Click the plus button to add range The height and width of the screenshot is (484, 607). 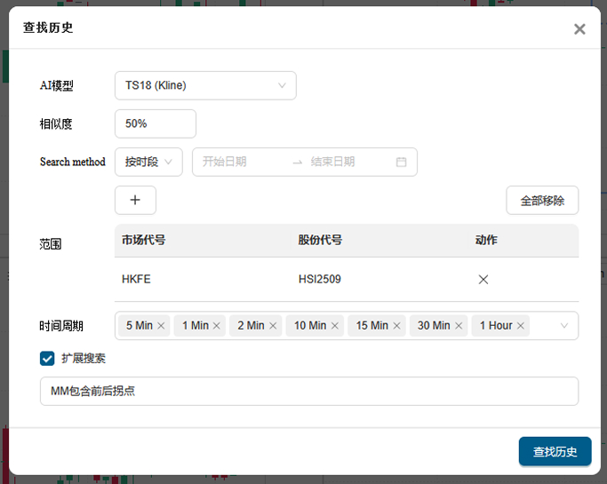135,200
